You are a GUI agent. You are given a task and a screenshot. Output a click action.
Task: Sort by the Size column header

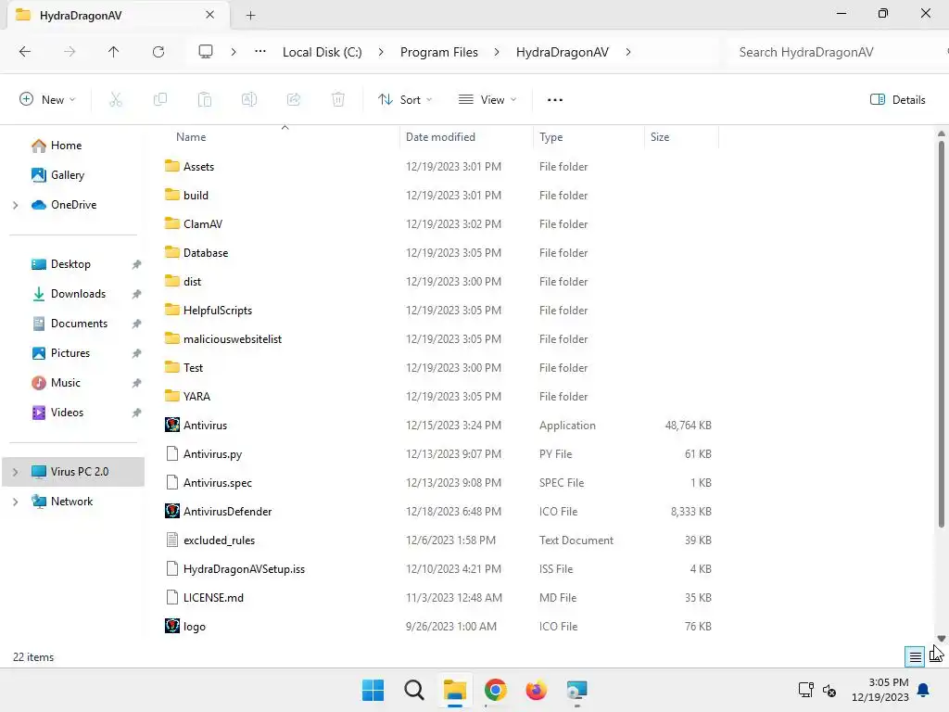[660, 137]
